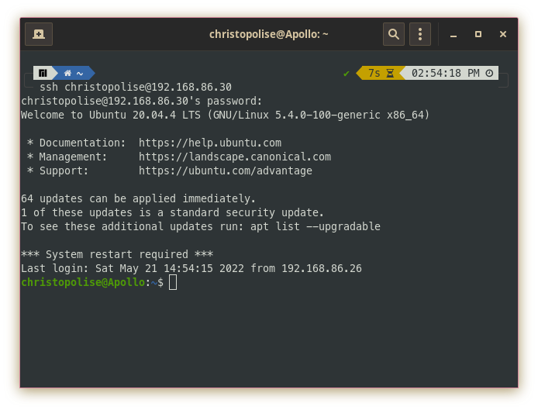
Task: Click the Last login line
Action: pos(191,268)
